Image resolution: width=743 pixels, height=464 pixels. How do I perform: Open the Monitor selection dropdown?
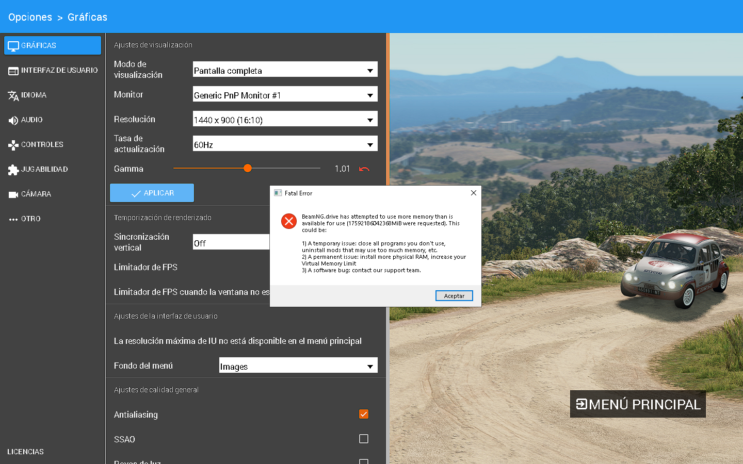(x=285, y=94)
